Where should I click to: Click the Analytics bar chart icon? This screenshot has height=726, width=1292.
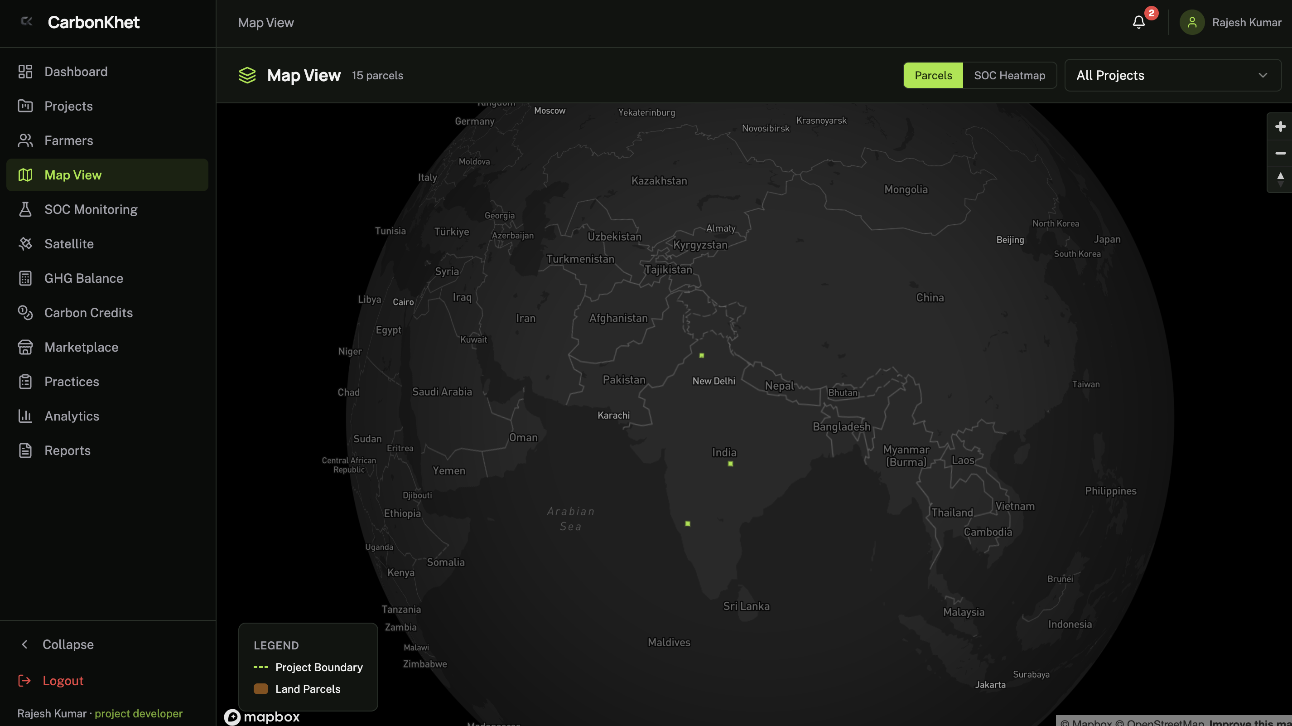point(25,416)
